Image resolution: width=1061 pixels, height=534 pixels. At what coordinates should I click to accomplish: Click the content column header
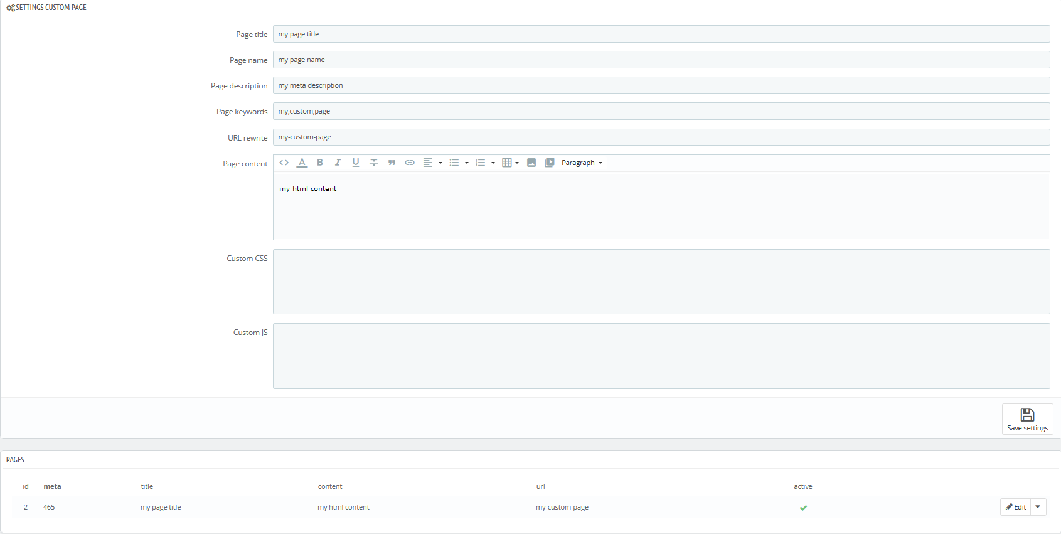(330, 486)
